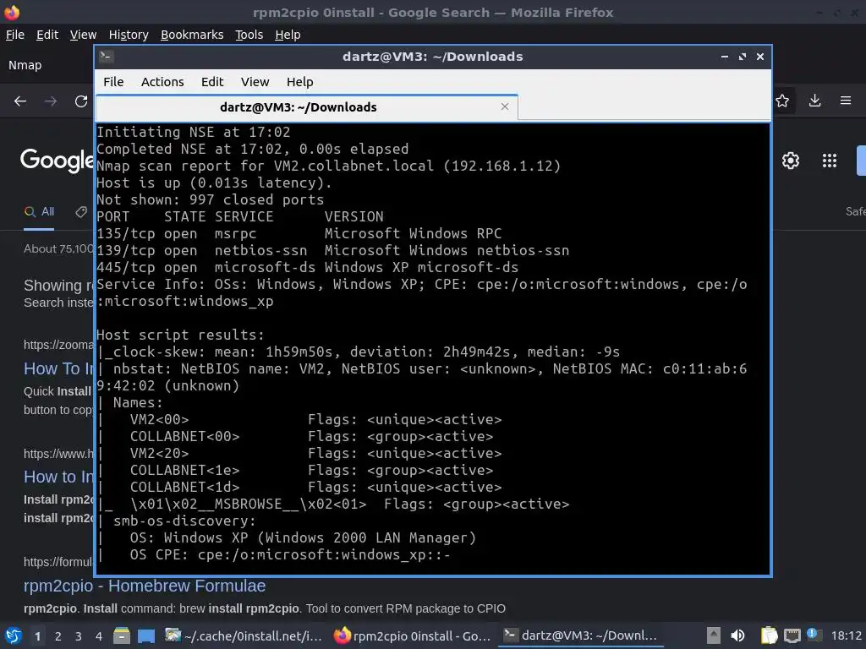
Task: Reload the Firefox page
Action: [x=81, y=101]
